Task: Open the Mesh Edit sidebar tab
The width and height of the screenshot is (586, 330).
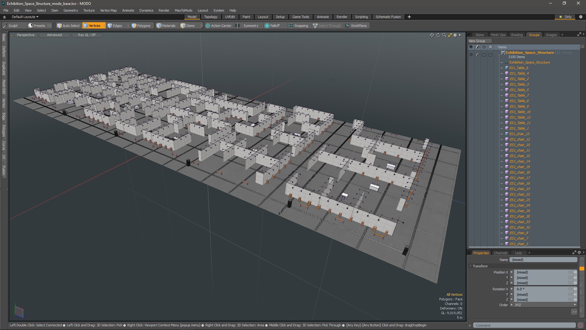Action: tap(4, 87)
